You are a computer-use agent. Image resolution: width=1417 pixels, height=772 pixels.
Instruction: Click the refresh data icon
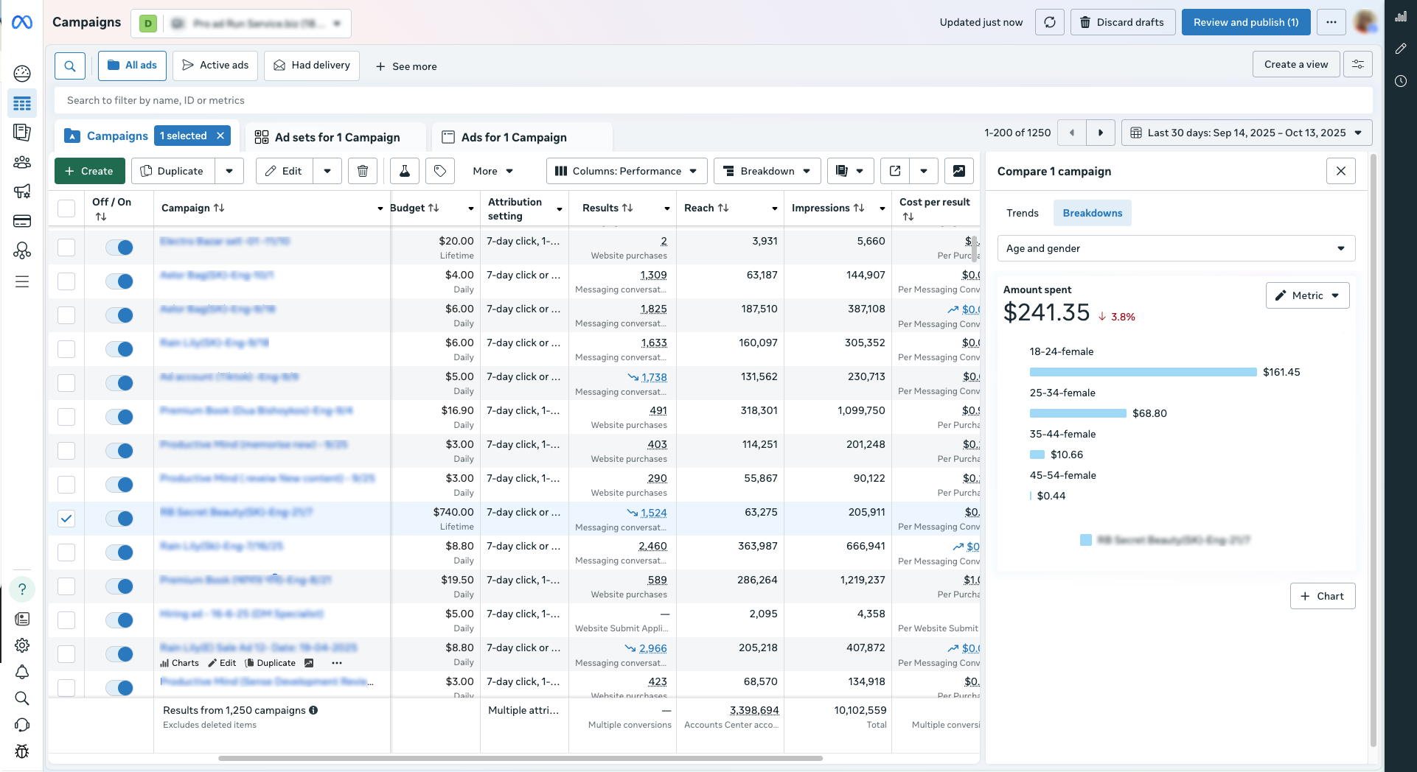coord(1049,22)
